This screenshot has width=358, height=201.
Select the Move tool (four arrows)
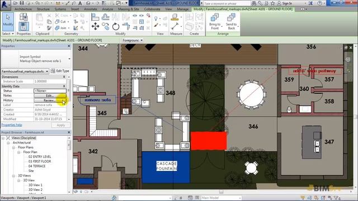95,26
